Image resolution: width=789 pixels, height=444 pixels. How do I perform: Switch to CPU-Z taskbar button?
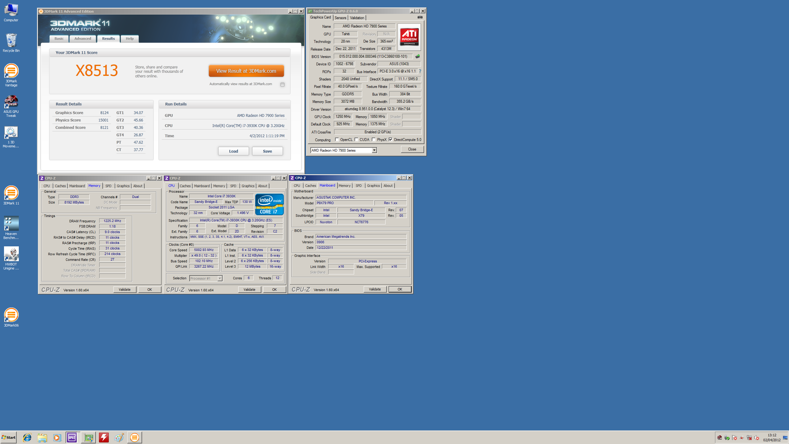(72, 438)
